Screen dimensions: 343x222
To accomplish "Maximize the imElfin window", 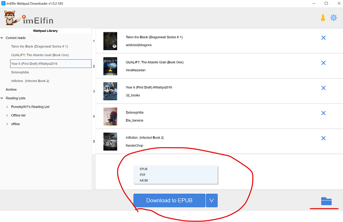I will coord(326,4).
